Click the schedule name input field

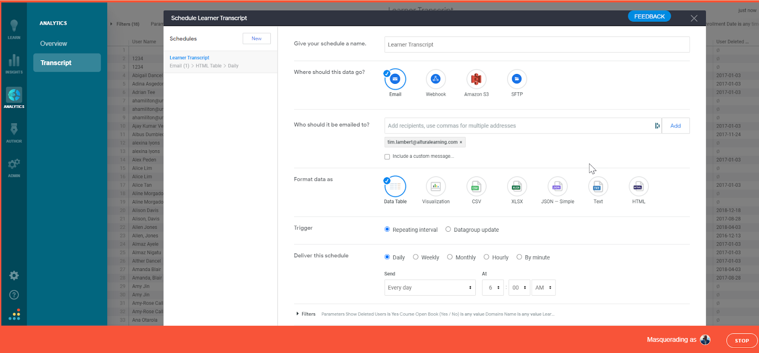(537, 45)
